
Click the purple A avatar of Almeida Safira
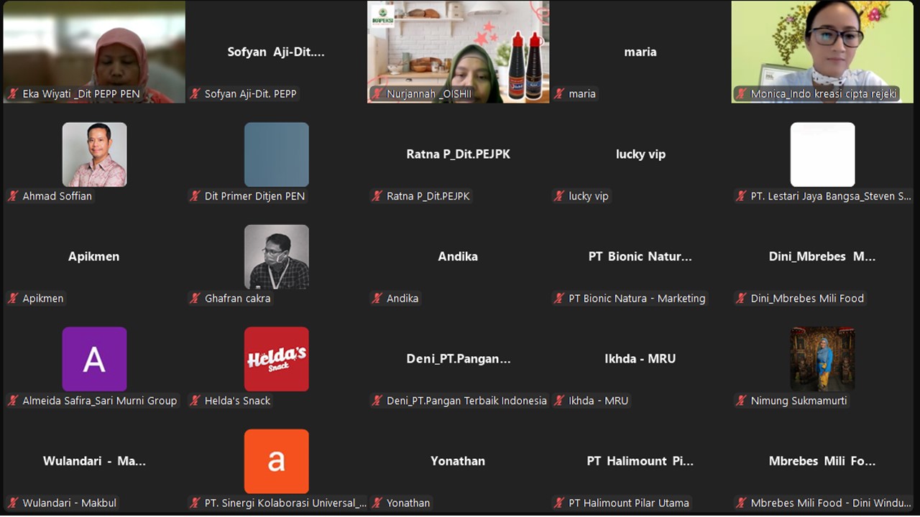point(94,359)
